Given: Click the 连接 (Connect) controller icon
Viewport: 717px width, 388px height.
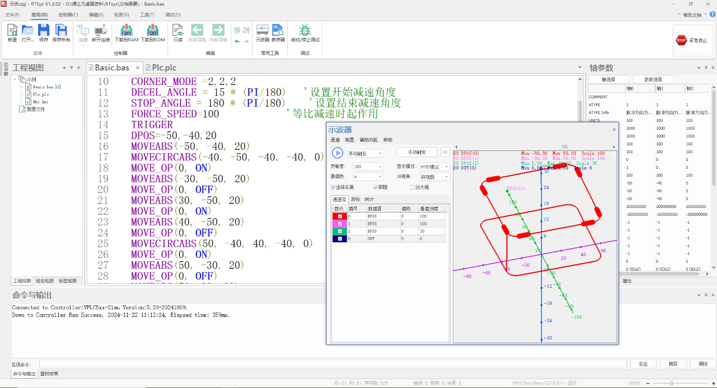Looking at the screenshot, I should [83, 30].
